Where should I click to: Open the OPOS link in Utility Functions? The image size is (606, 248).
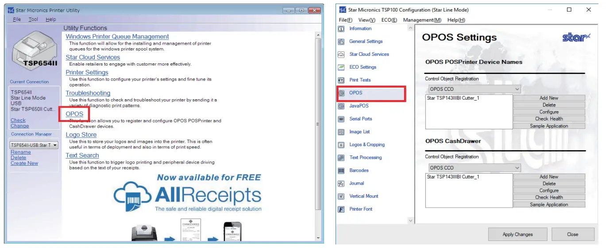[x=74, y=114]
